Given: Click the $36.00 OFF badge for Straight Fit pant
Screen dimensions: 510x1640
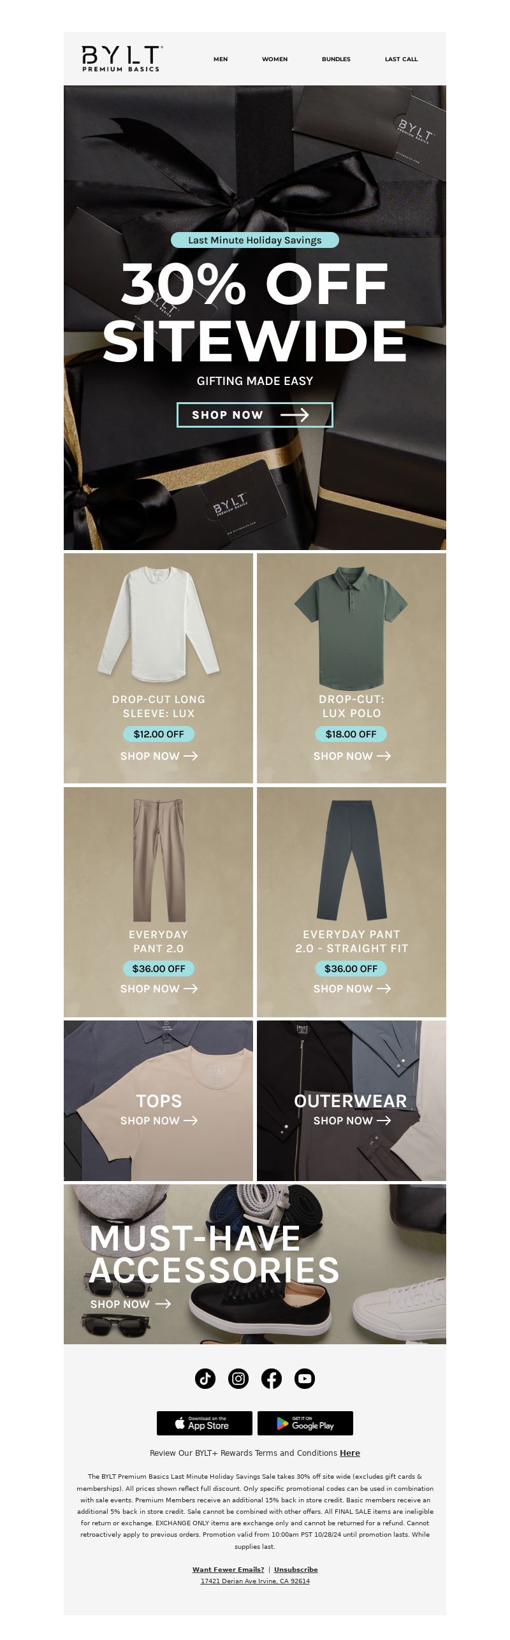Looking at the screenshot, I should [351, 968].
